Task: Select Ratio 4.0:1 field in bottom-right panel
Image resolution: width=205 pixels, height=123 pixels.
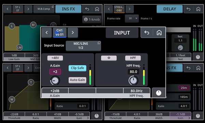Action: pos(173,106)
